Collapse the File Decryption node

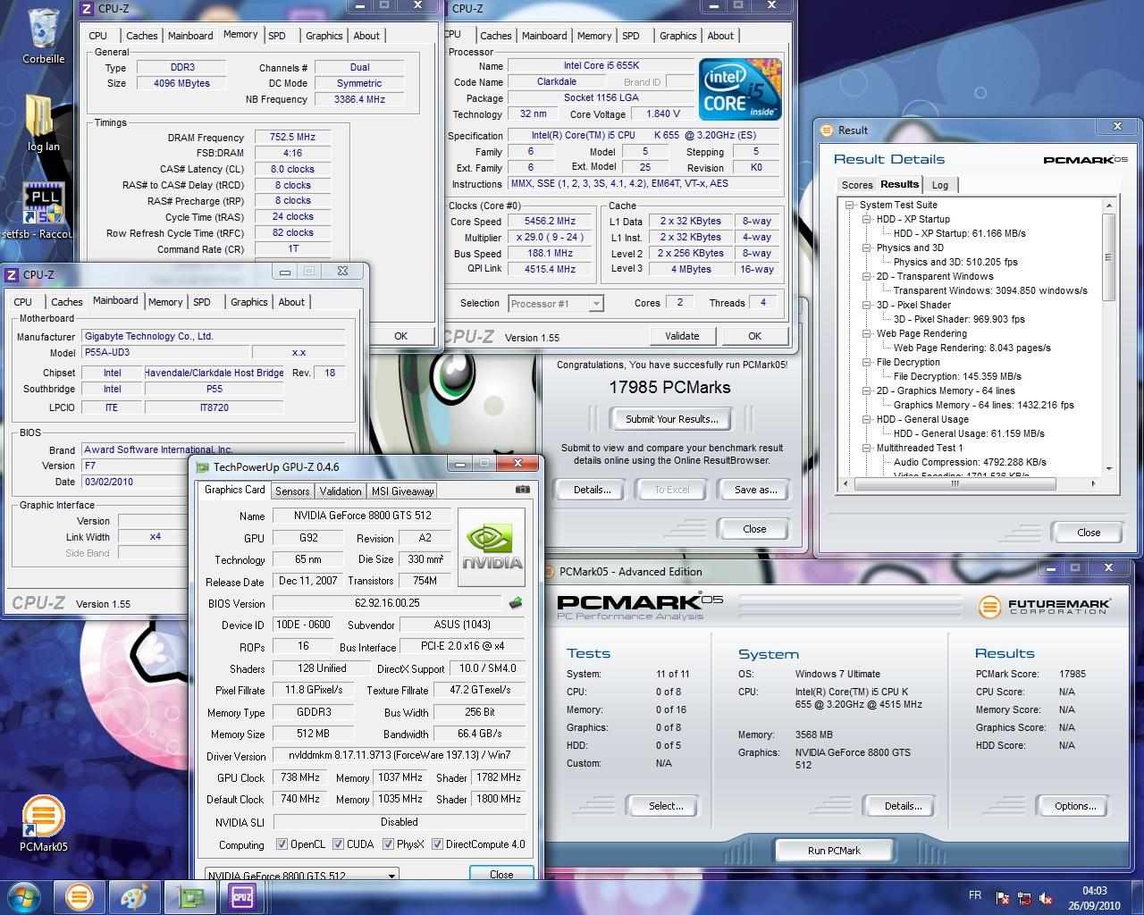[x=867, y=362]
